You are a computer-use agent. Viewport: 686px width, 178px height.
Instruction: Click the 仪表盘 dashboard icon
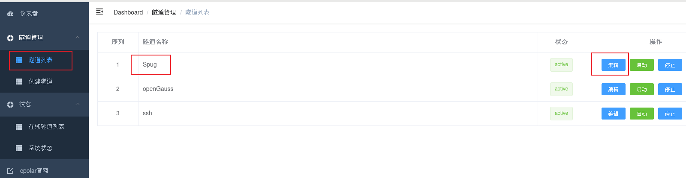point(10,14)
